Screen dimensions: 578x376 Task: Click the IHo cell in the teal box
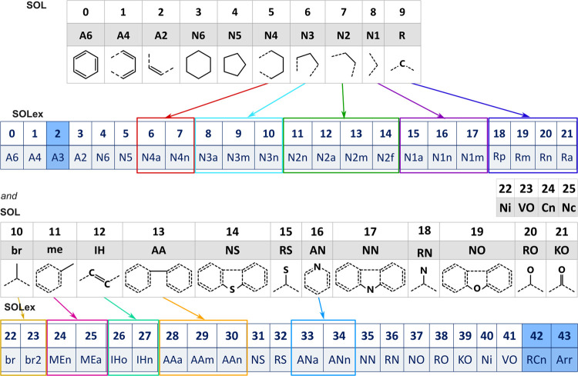119,359
